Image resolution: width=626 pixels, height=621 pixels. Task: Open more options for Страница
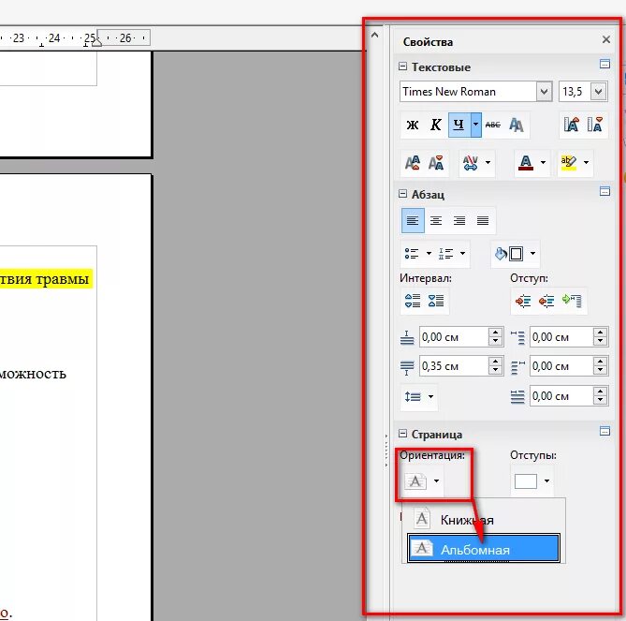[604, 431]
